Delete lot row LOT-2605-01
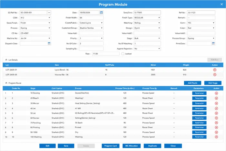The width and height of the screenshot is (226, 151). [215, 70]
